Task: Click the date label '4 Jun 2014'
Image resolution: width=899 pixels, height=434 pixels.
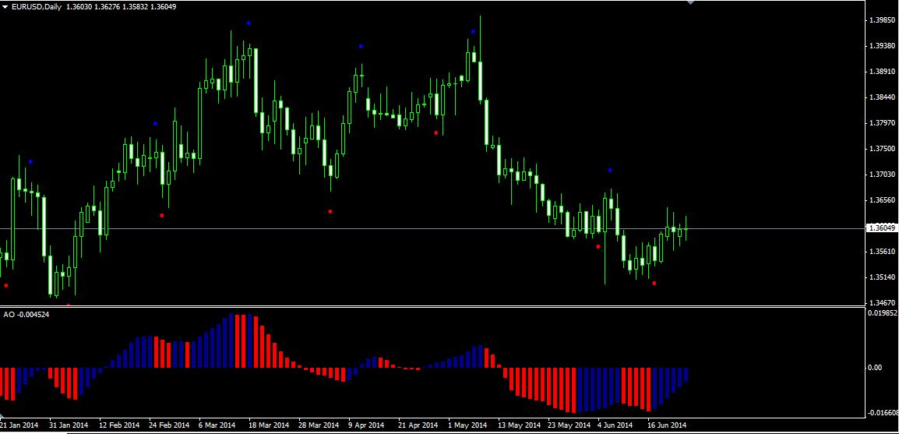Action: [615, 425]
